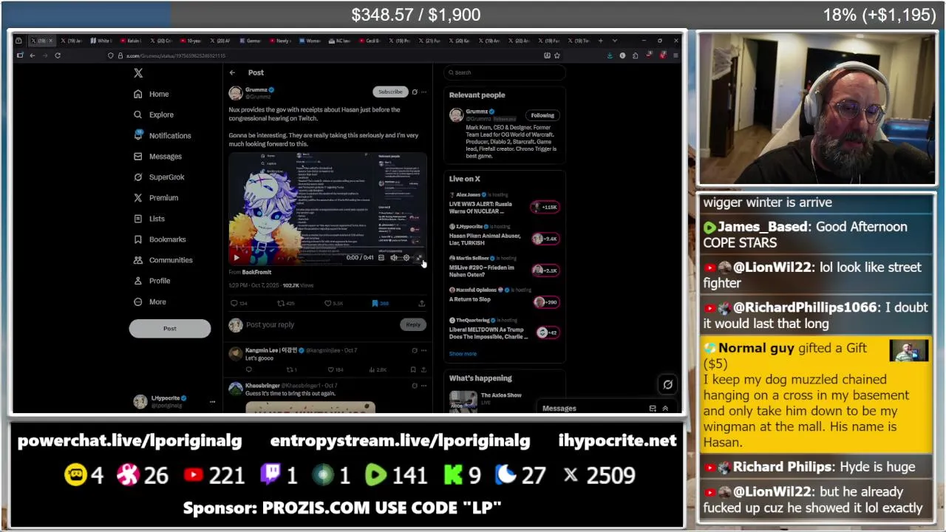Open Communities in sidebar
The height and width of the screenshot is (532, 946).
click(163, 260)
